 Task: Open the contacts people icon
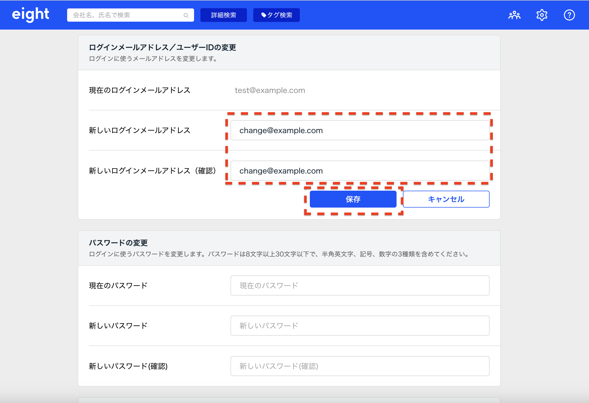pos(514,15)
